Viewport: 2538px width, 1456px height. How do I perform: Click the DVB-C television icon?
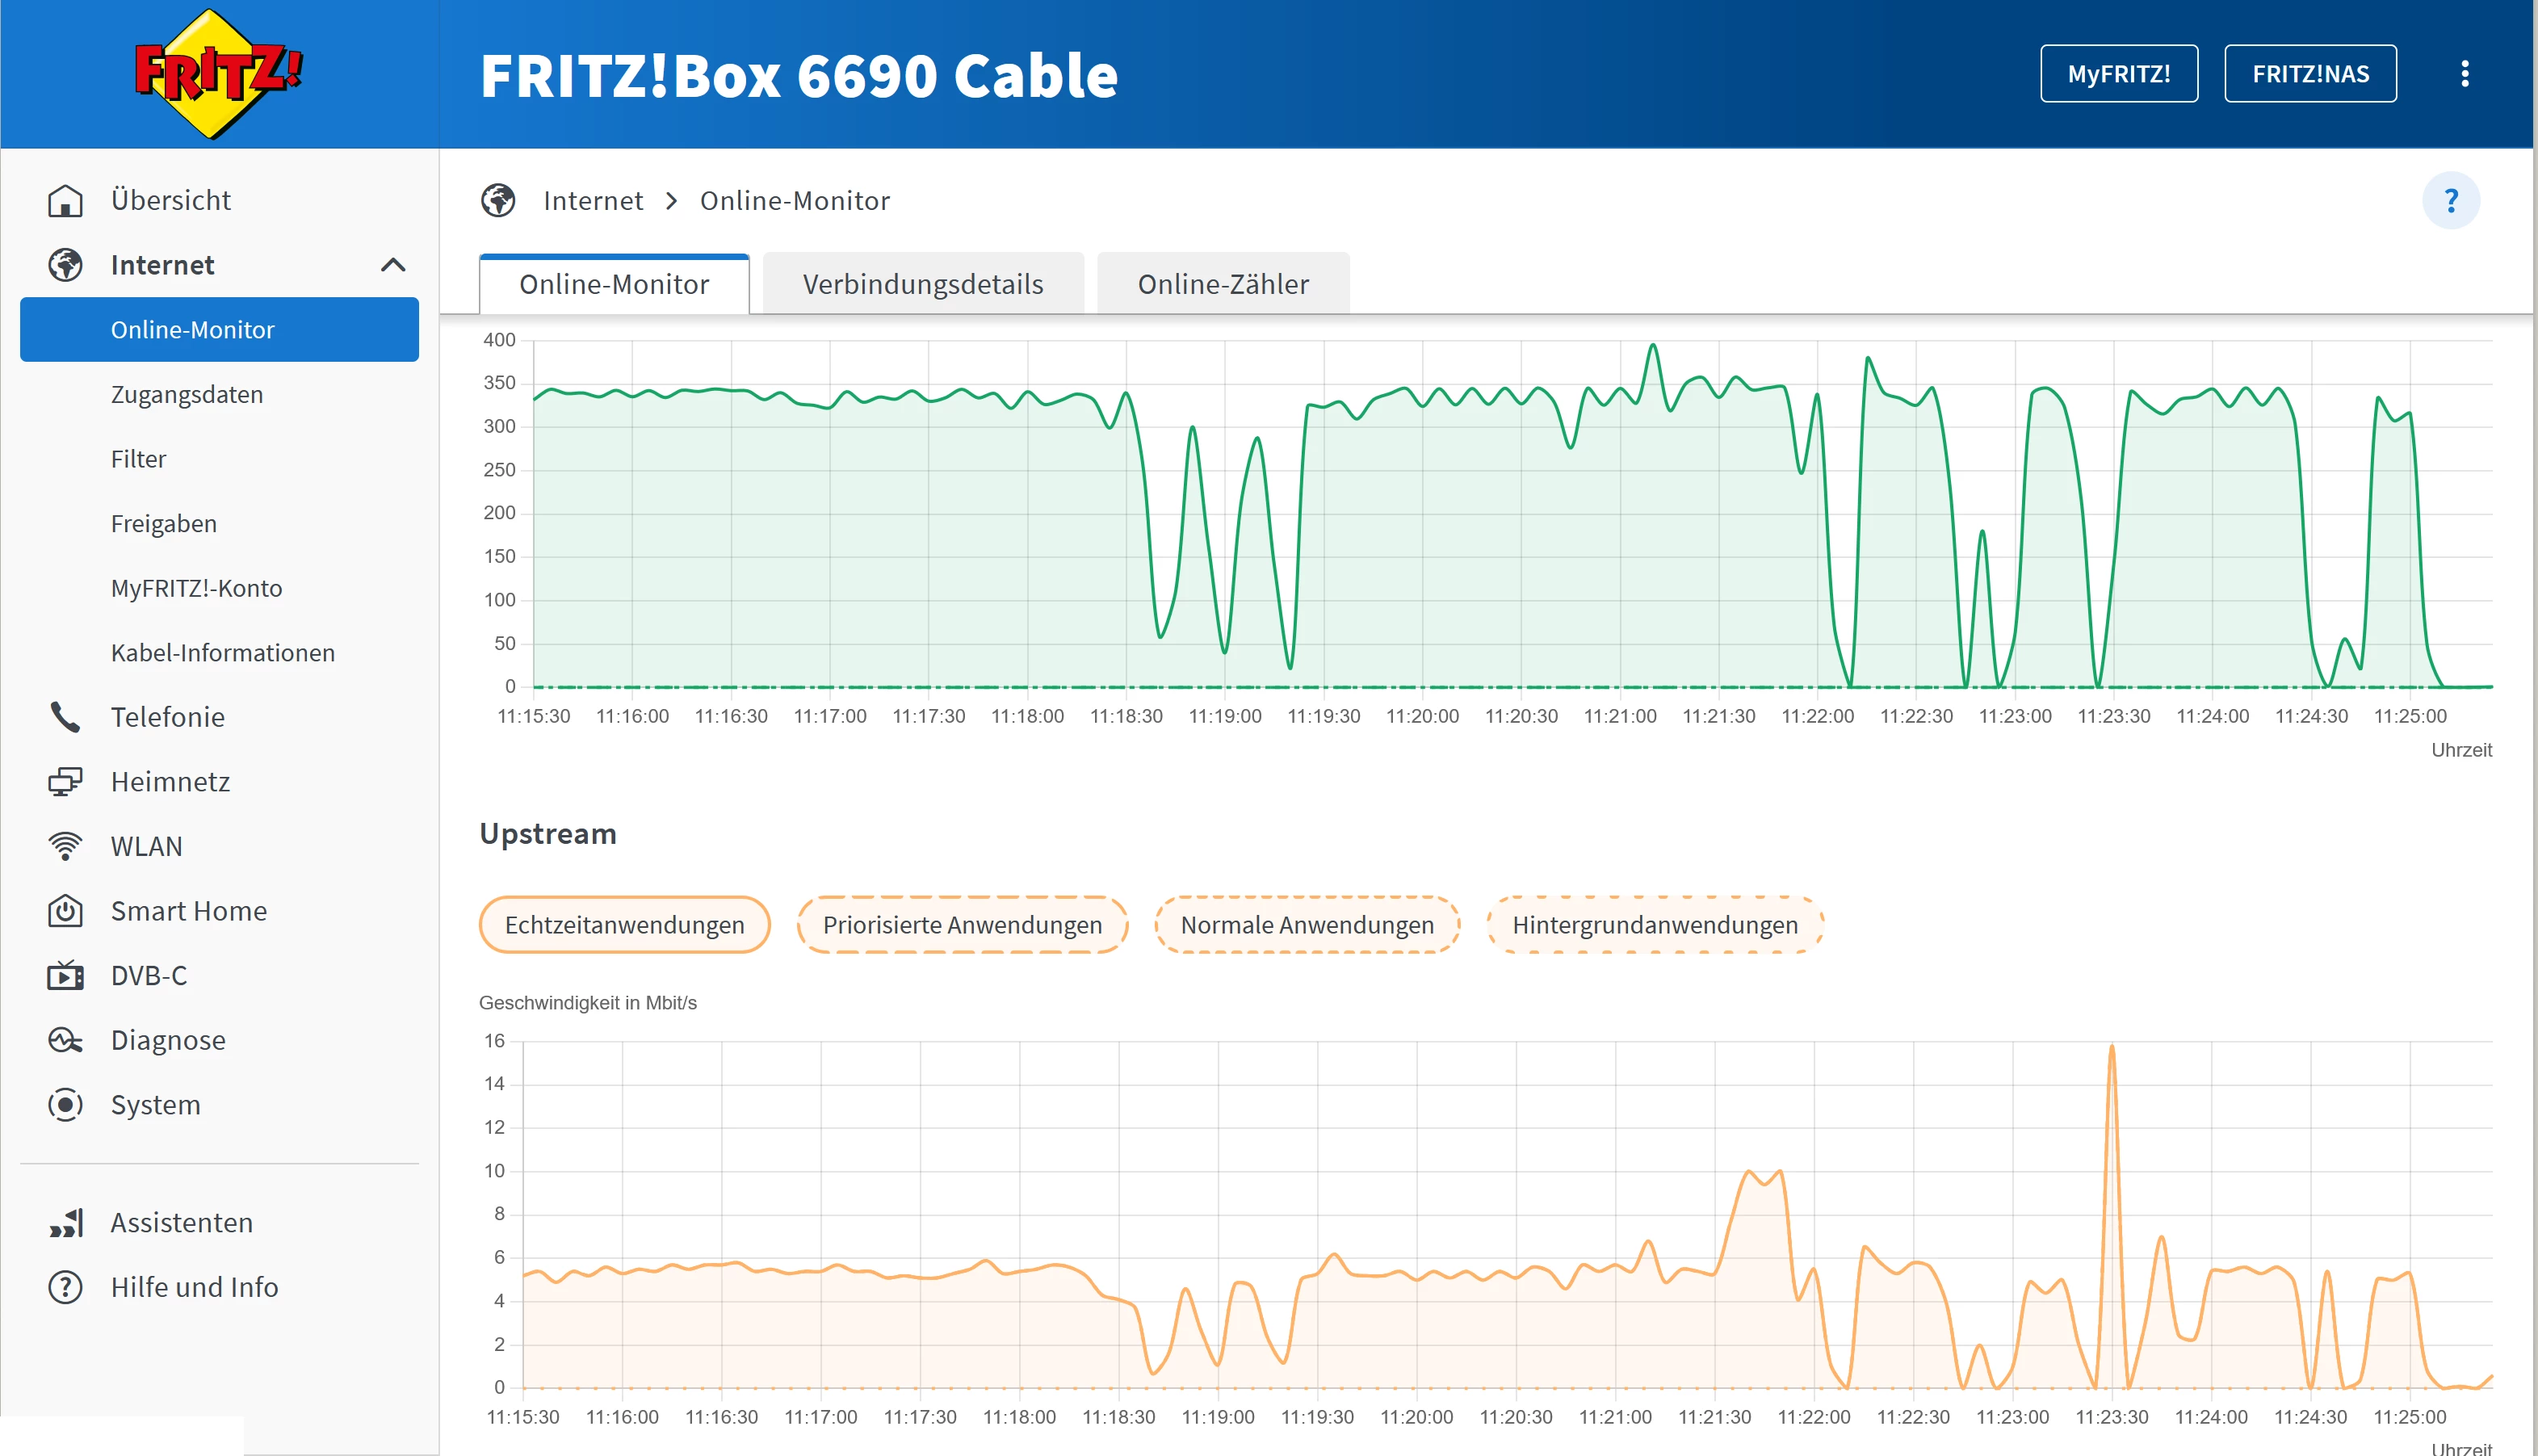65,976
